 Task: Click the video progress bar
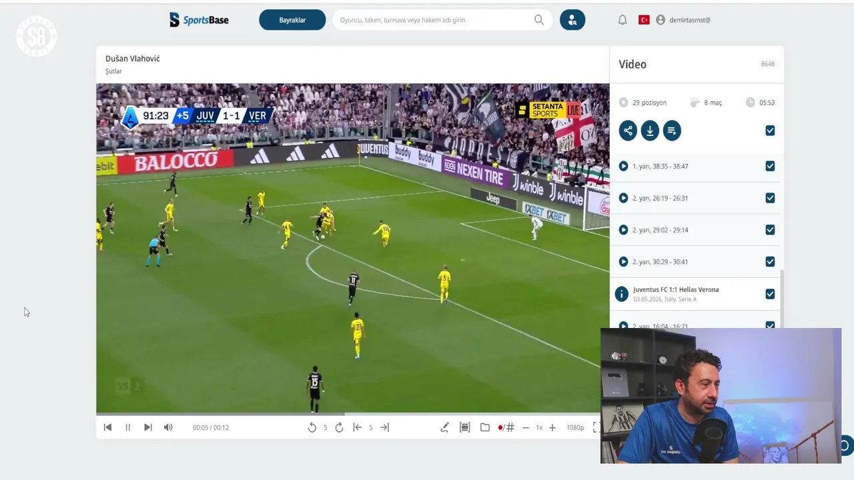coord(348,414)
